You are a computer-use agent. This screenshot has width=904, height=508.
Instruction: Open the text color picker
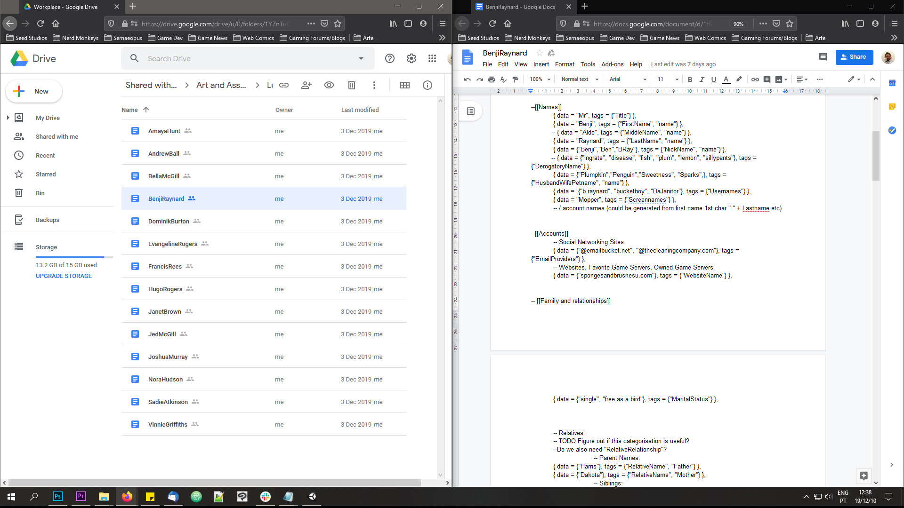coord(726,79)
